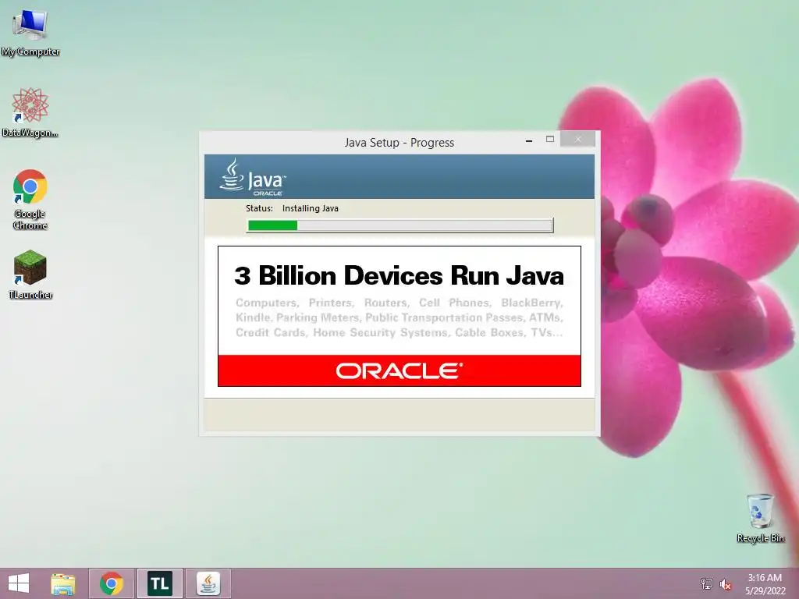799x599 pixels.
Task: Click the 'Installing Java' status text
Action: tap(311, 208)
